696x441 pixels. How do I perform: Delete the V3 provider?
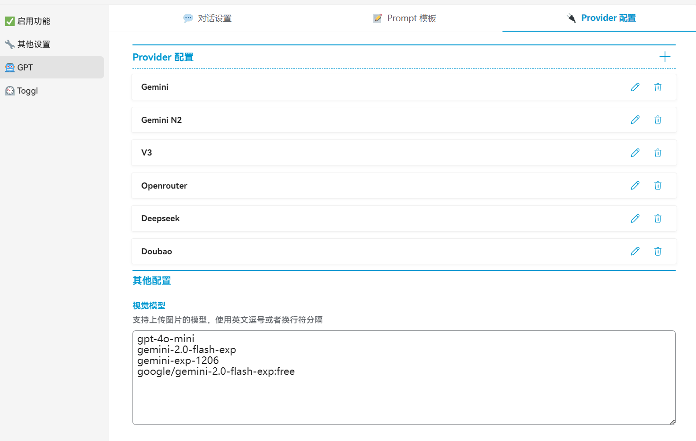tap(658, 153)
